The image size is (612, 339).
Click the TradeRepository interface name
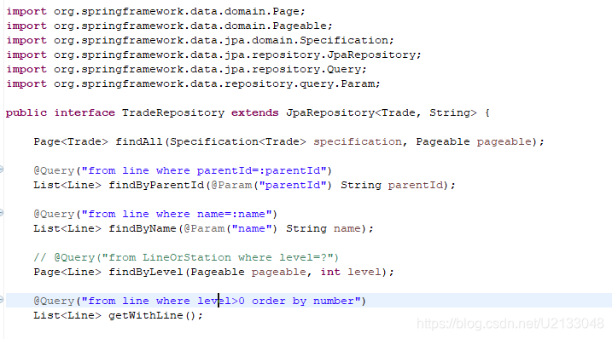click(x=173, y=112)
